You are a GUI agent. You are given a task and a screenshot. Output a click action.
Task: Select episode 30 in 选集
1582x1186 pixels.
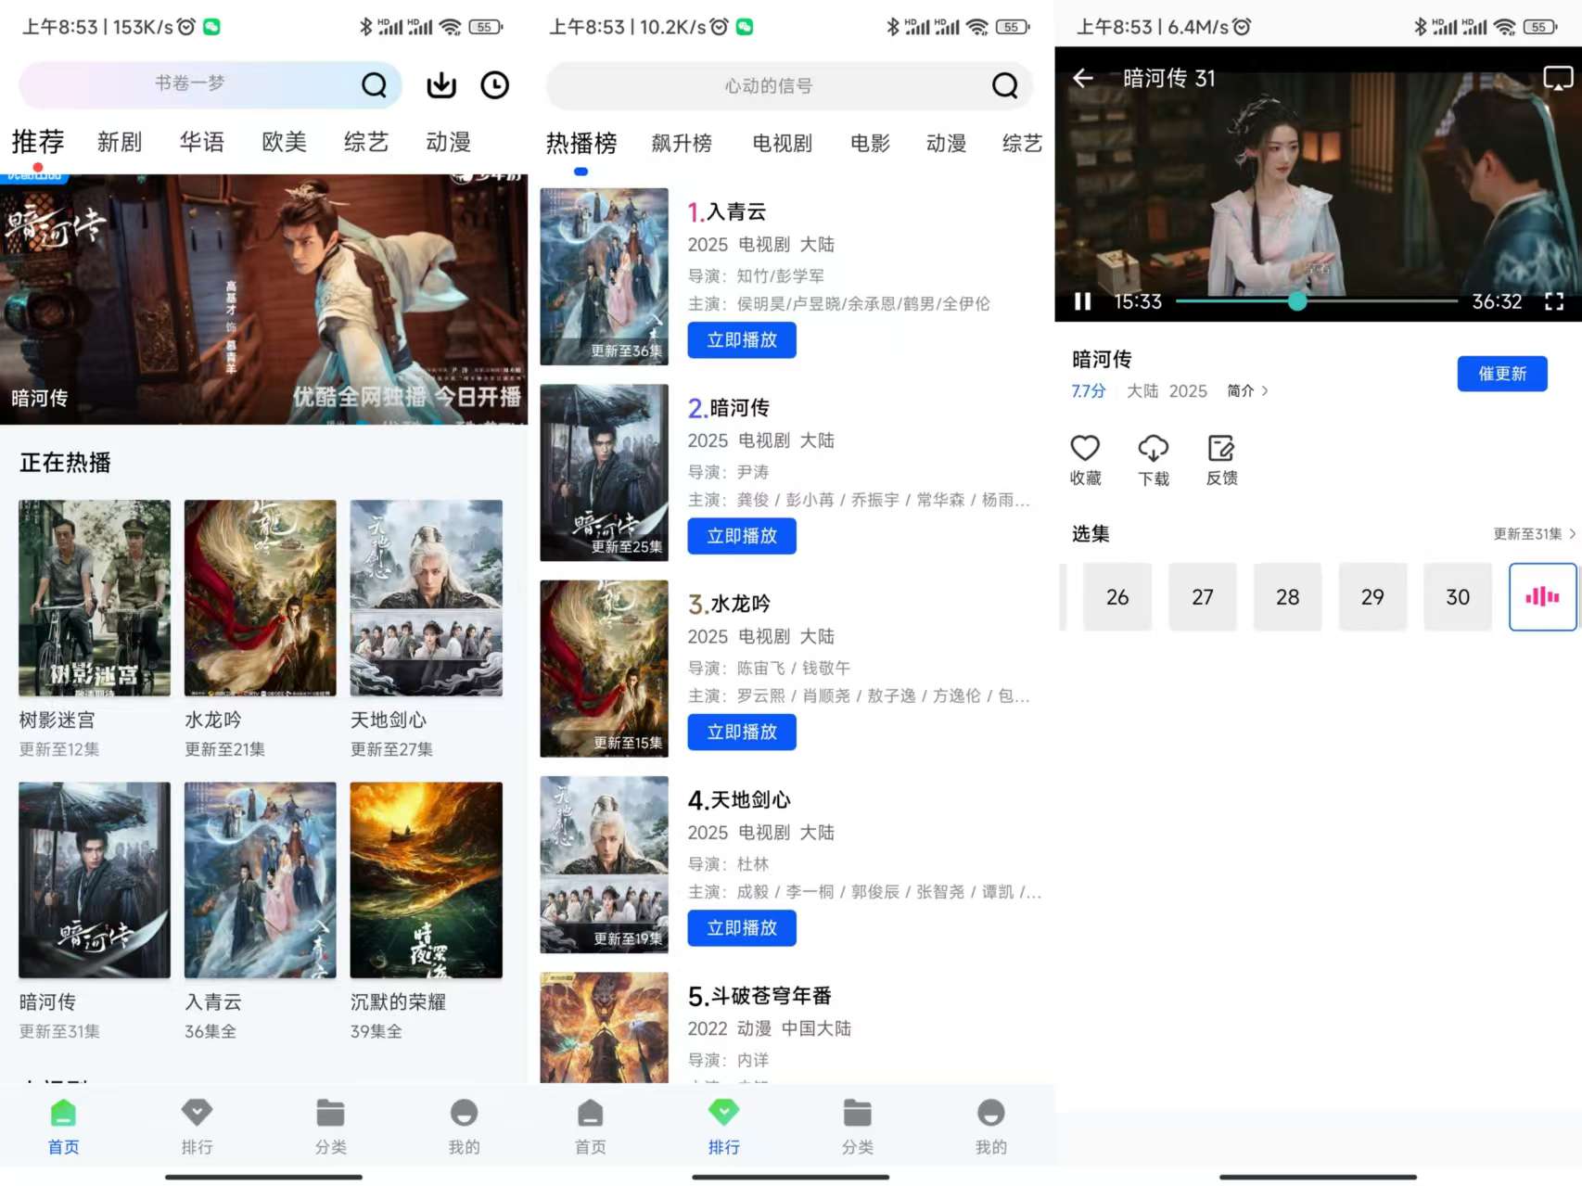(x=1457, y=597)
